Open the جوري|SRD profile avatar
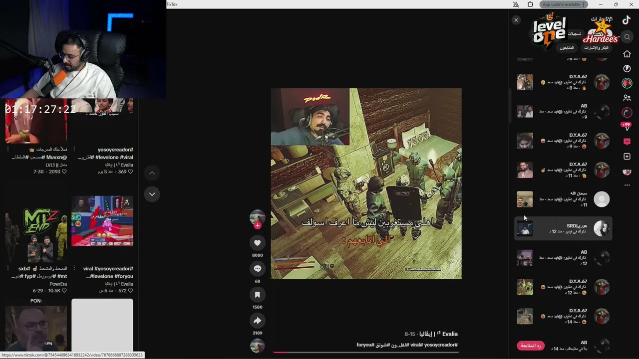 pyautogui.click(x=602, y=228)
